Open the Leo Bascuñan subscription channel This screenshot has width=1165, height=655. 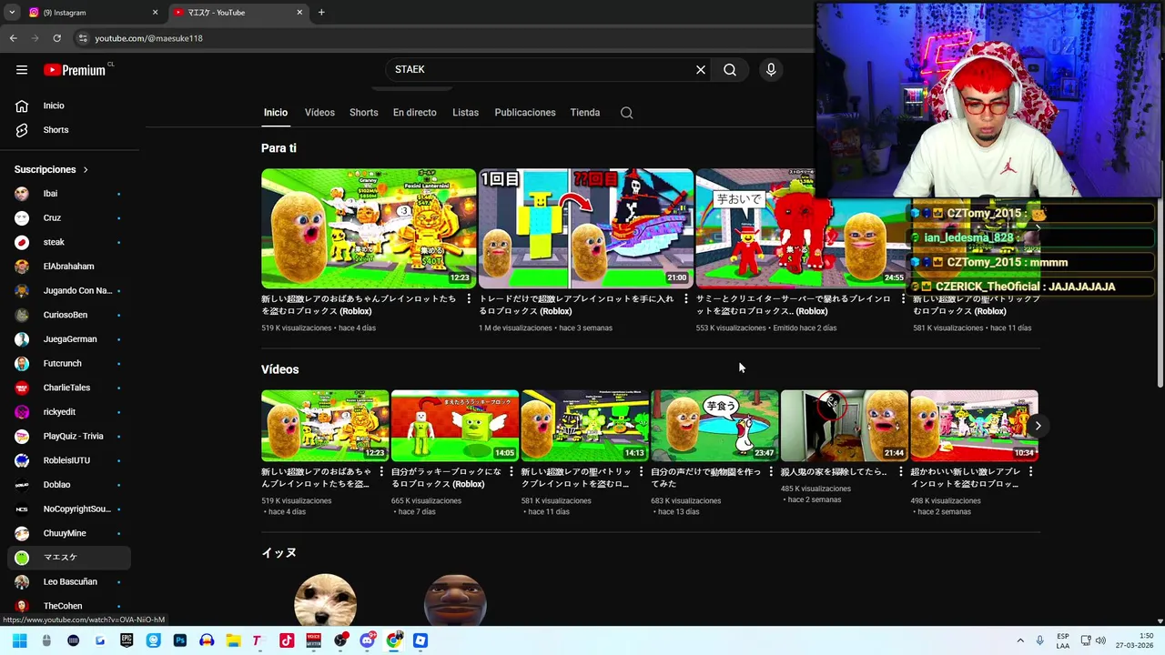pyautogui.click(x=69, y=581)
